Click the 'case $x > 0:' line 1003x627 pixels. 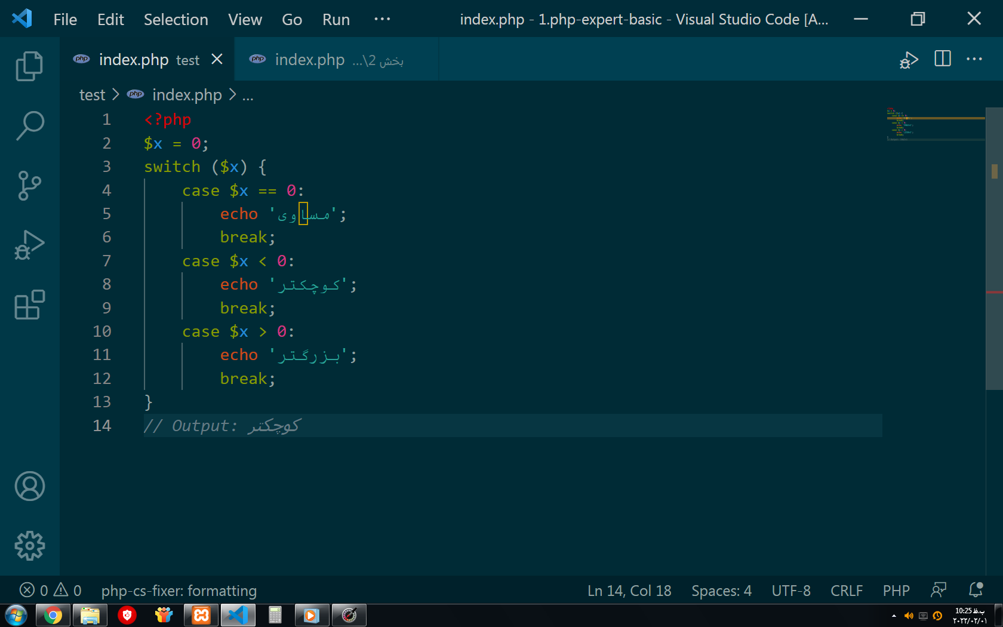(x=238, y=331)
